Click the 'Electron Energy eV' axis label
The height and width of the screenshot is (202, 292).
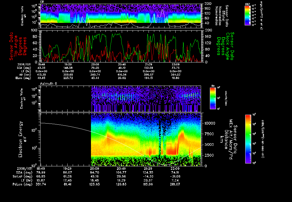22,139
